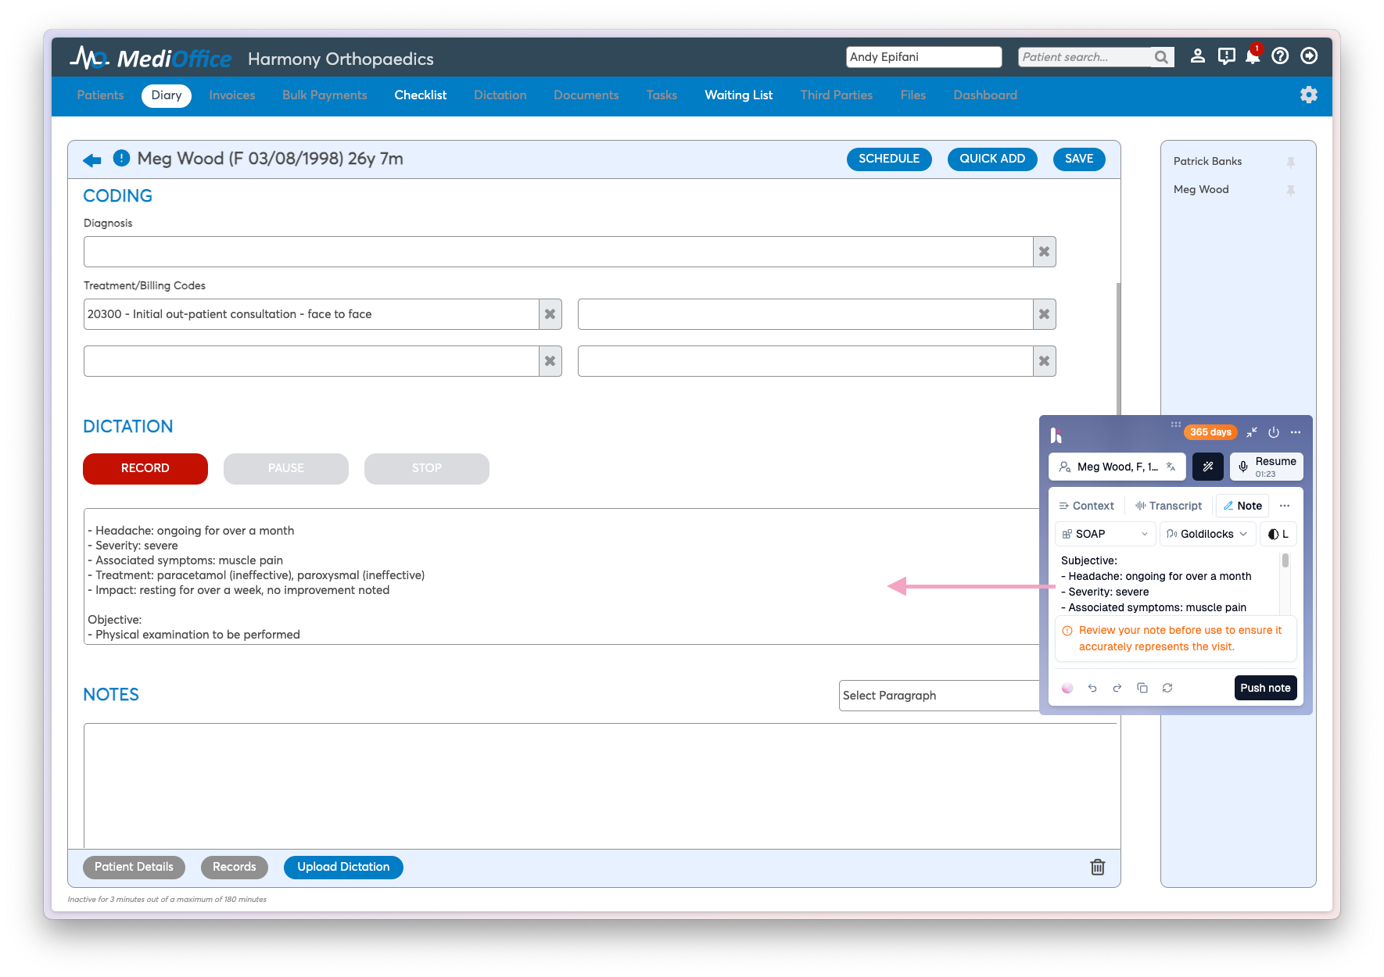Viewport: 1384px width, 977px height.
Task: Minimize the scribe widget with collapse arrows
Action: 1252,432
